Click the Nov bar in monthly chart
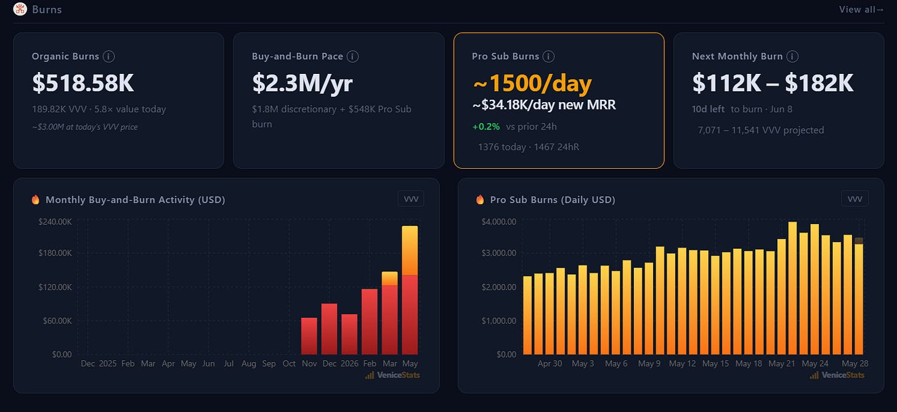Image resolution: width=897 pixels, height=412 pixels. click(x=309, y=336)
